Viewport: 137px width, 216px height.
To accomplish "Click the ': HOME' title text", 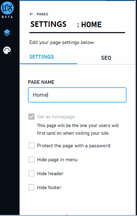I will coord(89,25).
